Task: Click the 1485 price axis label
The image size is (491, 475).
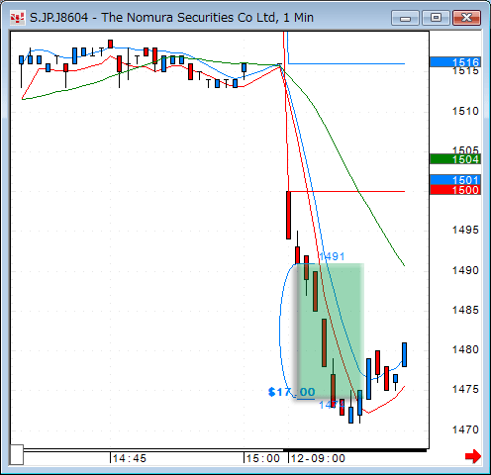Action: 465,310
